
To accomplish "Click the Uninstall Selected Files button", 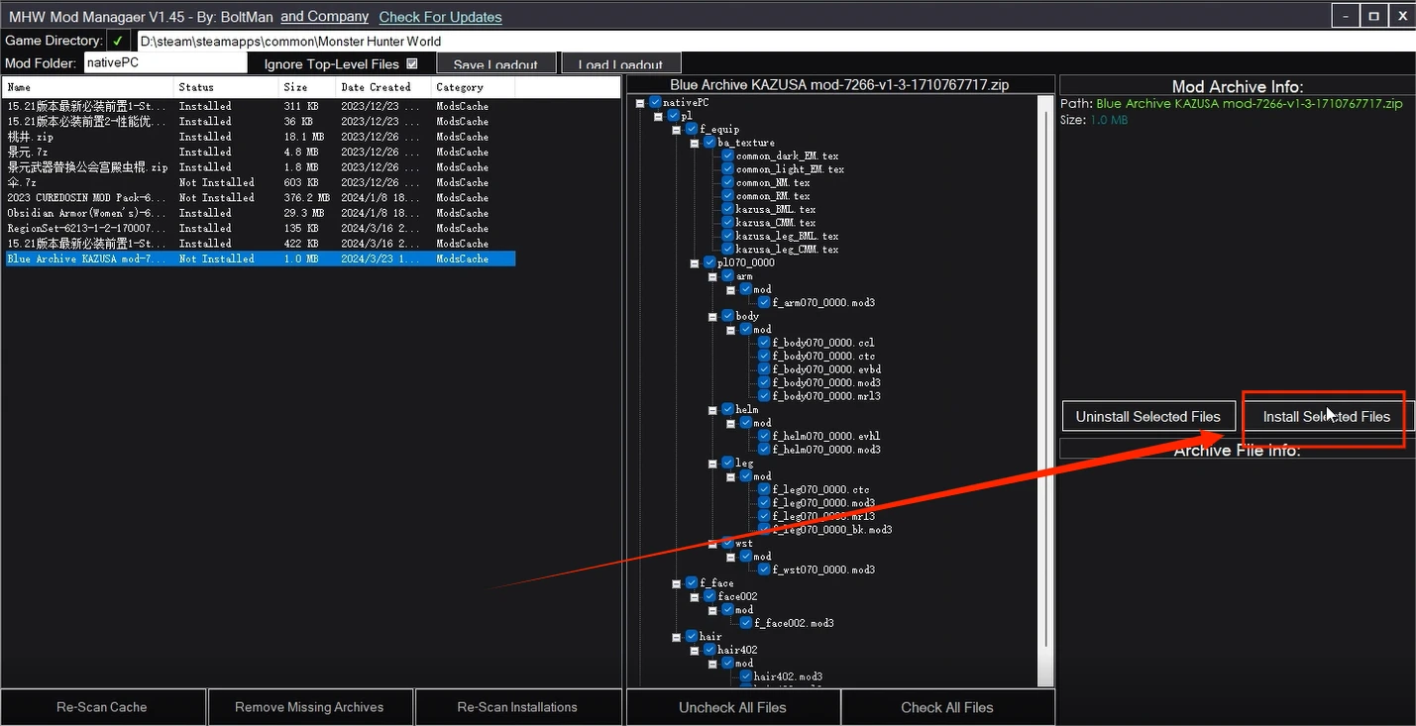I will point(1147,417).
